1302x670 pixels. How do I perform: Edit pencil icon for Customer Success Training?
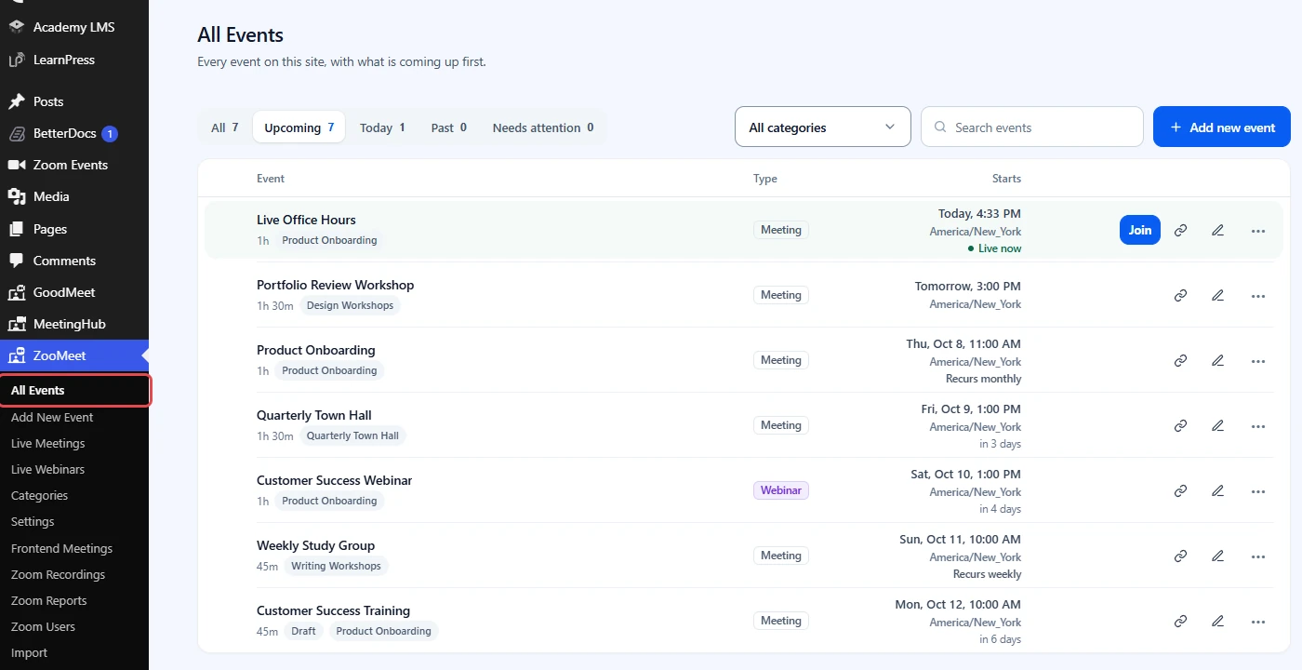coord(1217,621)
